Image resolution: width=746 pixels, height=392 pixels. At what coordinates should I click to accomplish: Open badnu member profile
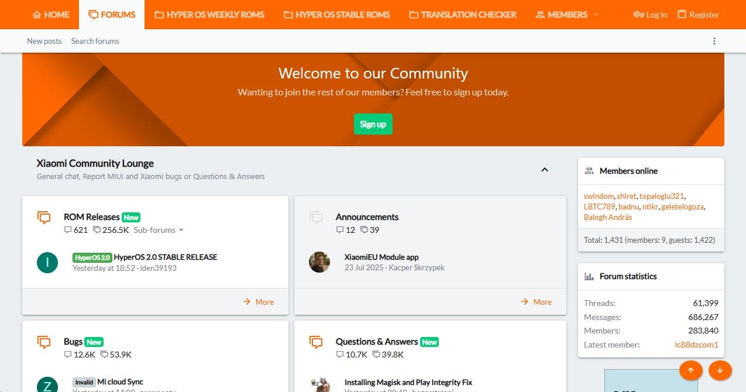pyautogui.click(x=628, y=207)
